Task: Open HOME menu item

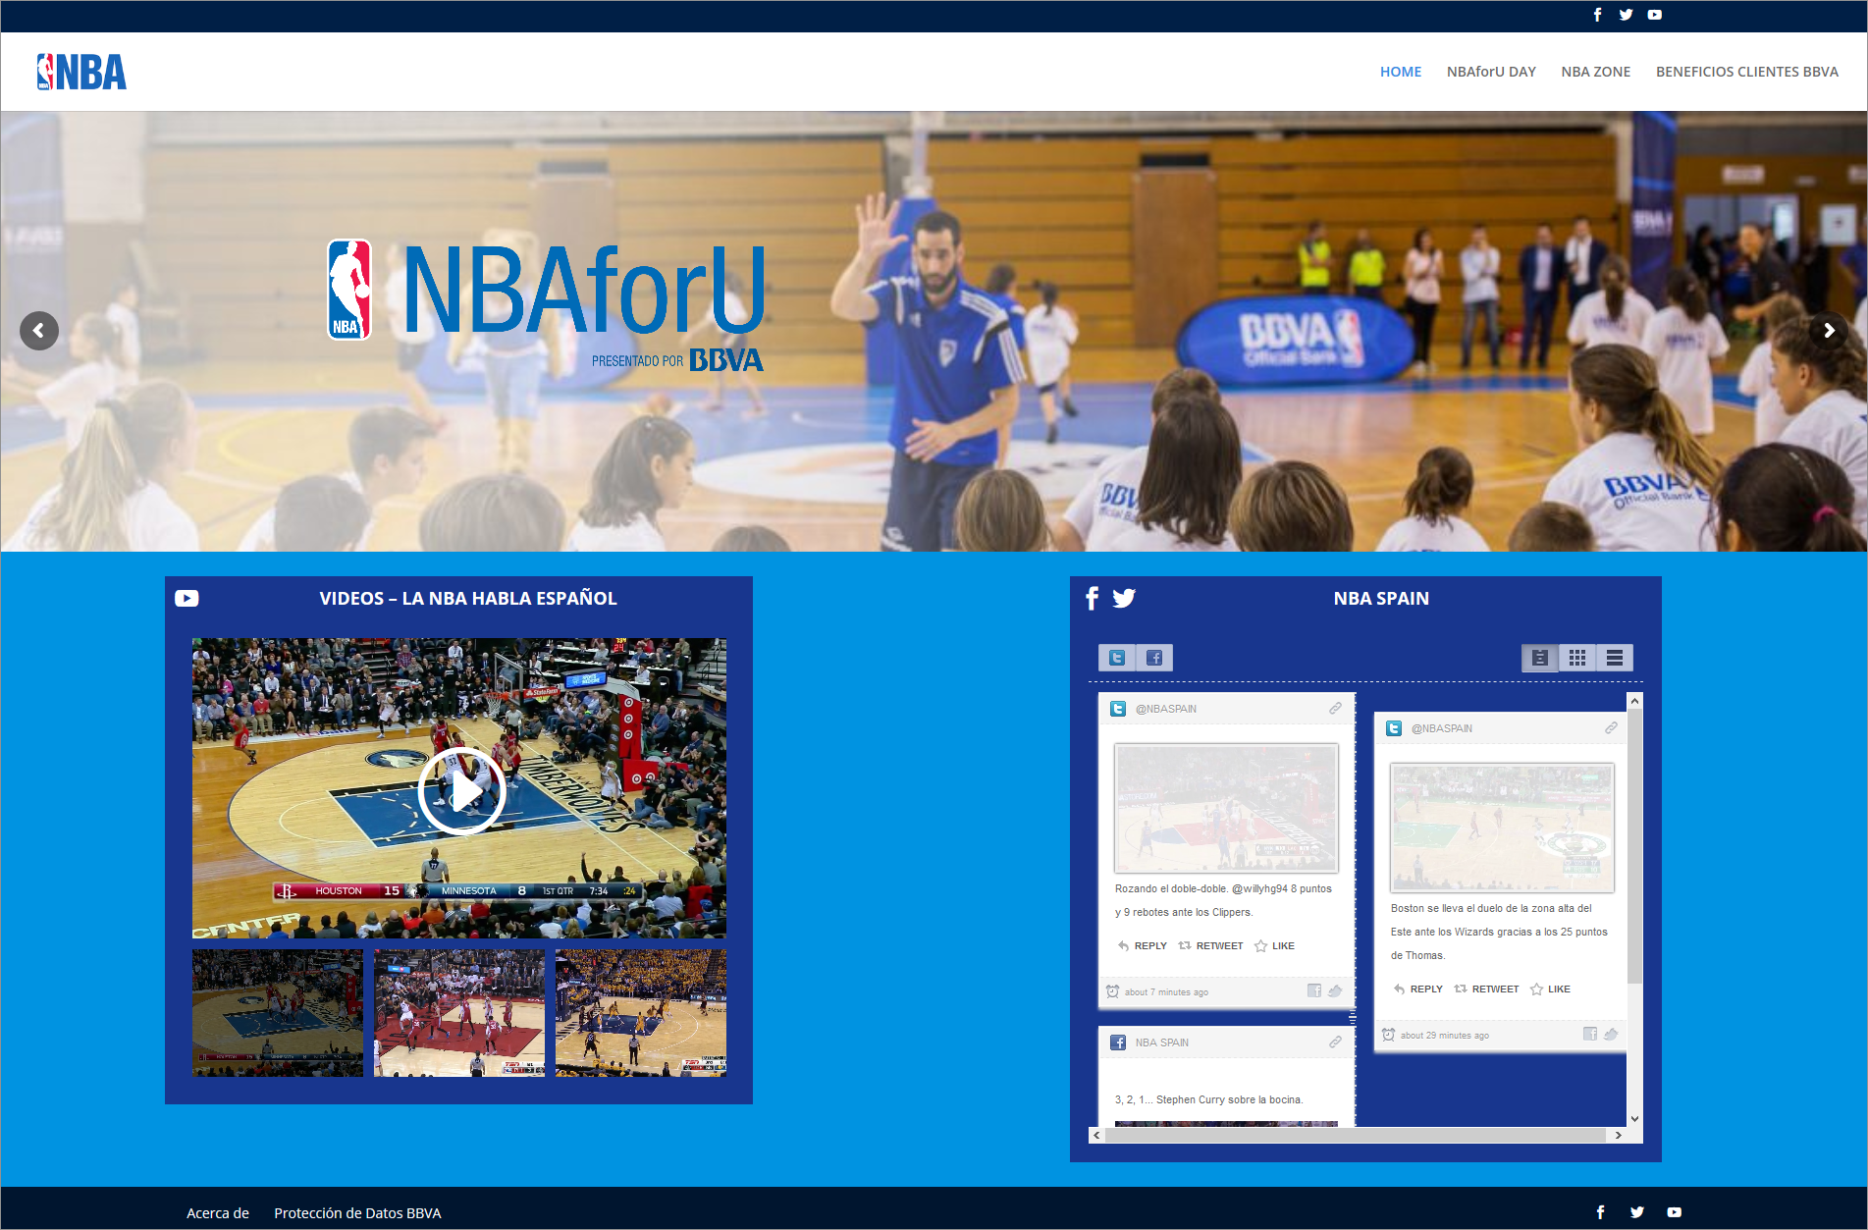Action: pos(1401,72)
